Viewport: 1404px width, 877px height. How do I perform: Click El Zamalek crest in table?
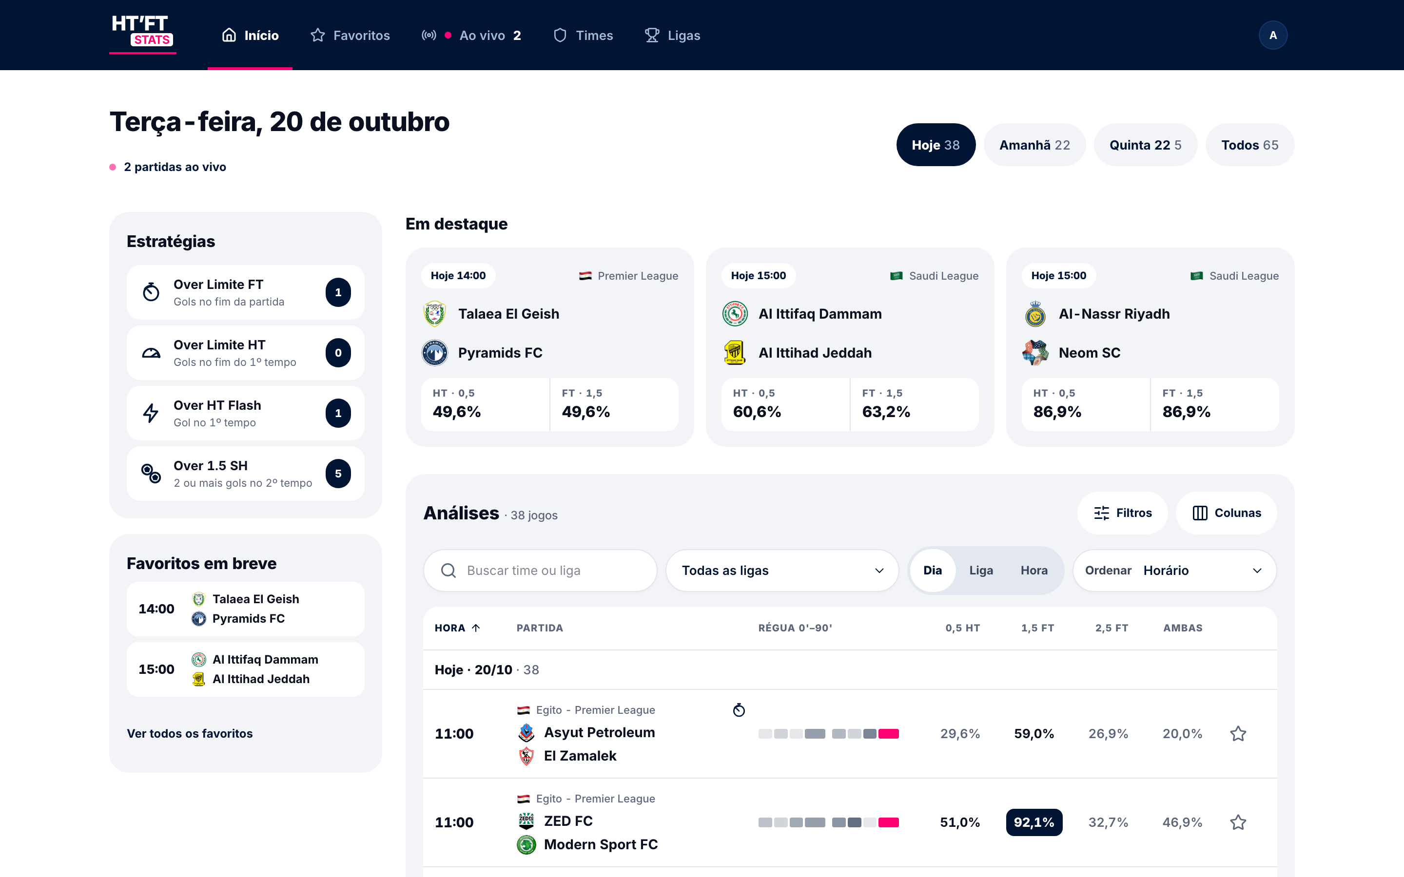[x=526, y=756]
